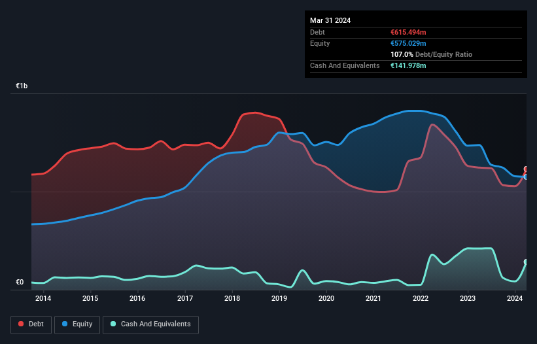Click the 107.0% Debt/Equity Ratio text

pos(431,54)
